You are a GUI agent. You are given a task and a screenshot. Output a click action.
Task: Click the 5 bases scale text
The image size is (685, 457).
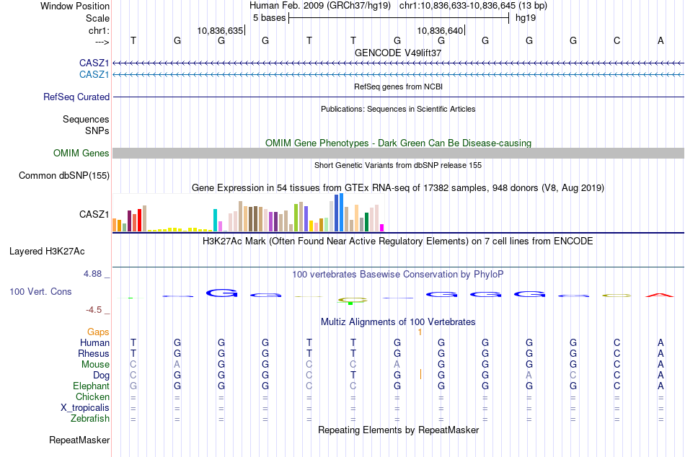pos(269,18)
